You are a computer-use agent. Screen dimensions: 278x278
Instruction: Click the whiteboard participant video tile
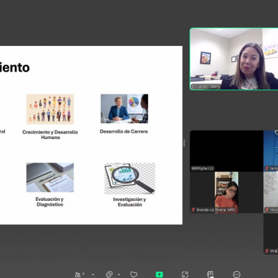pyautogui.click(x=270, y=193)
